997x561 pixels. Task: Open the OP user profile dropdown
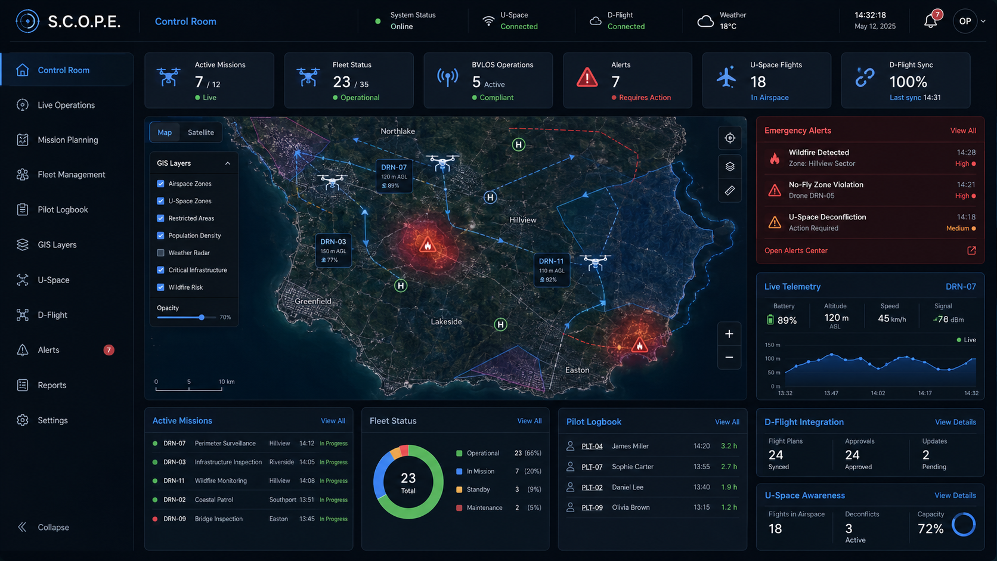tap(968, 21)
